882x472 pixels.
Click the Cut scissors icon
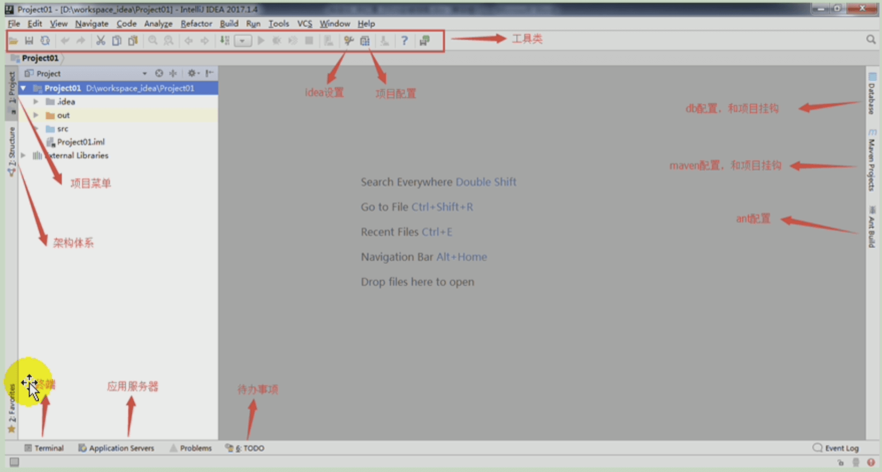pyautogui.click(x=100, y=41)
